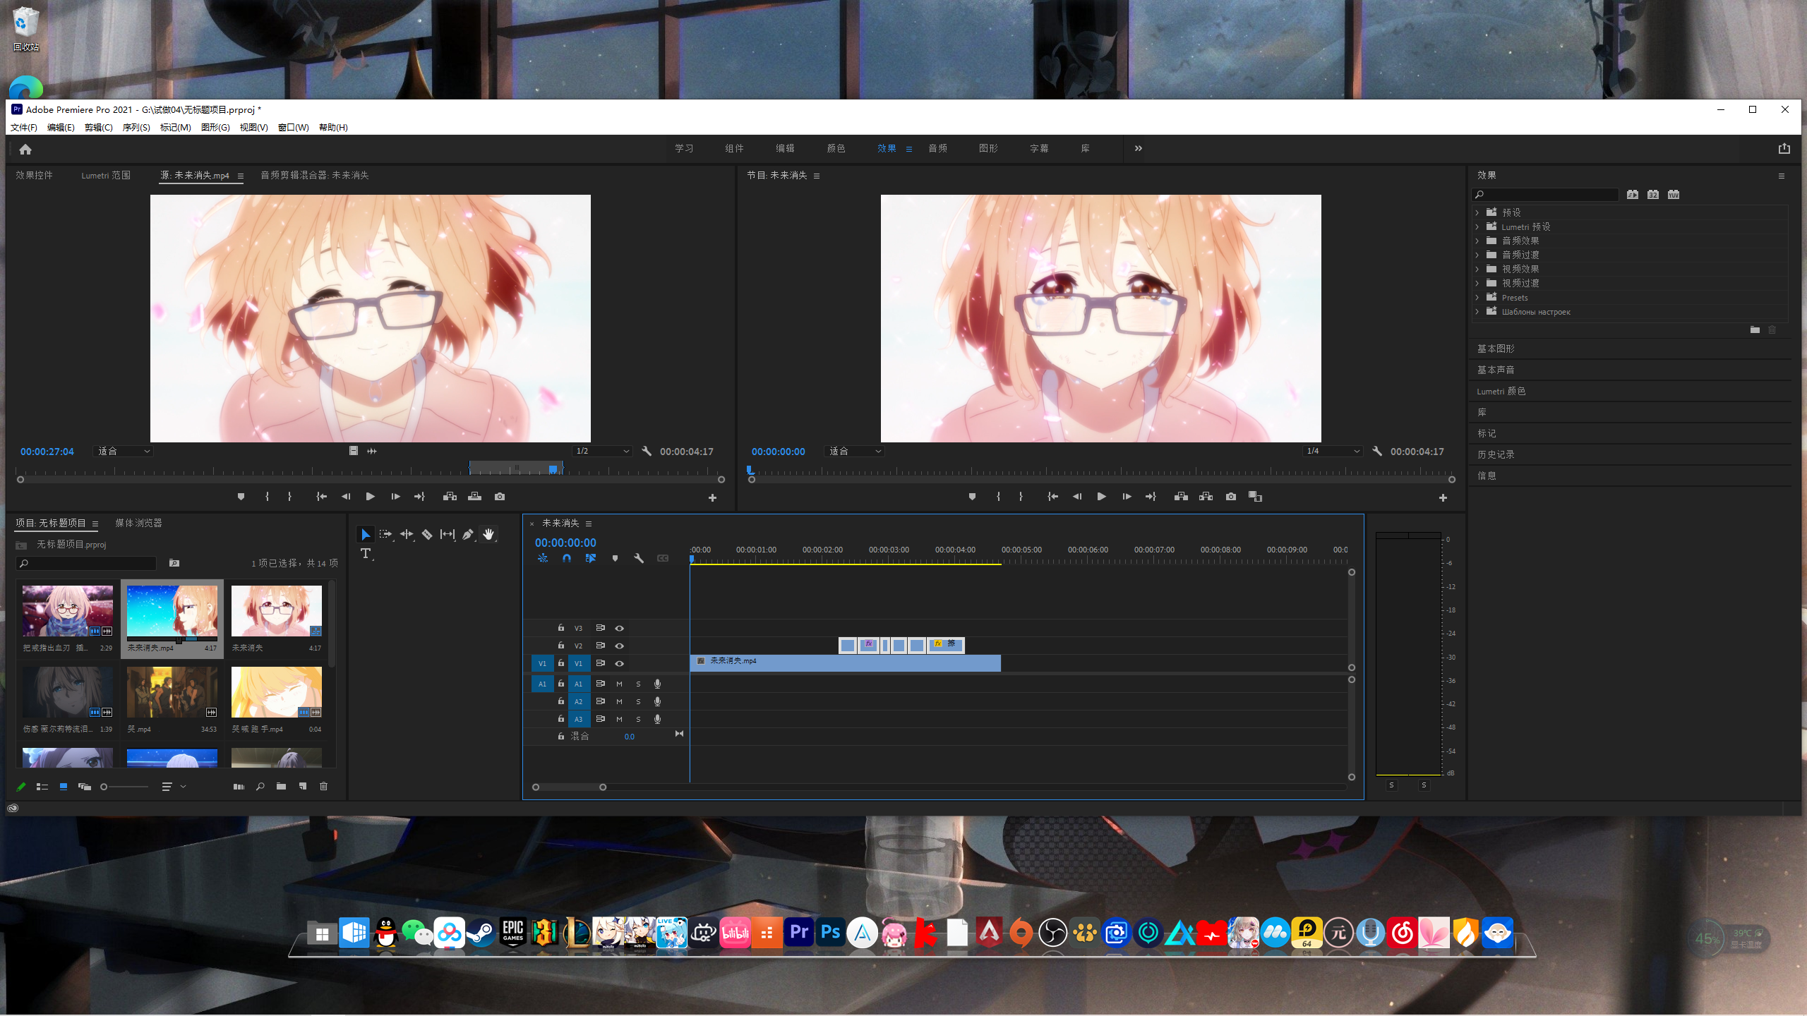Toggle V2 track output eye
Image resolution: width=1807 pixels, height=1016 pixels.
tap(619, 646)
